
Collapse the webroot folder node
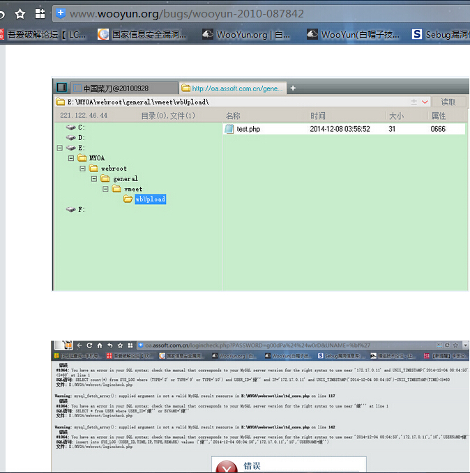[x=82, y=169]
